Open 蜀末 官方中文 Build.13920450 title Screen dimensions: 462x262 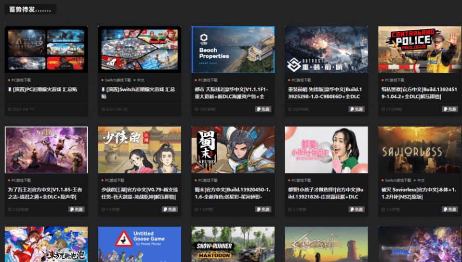tap(233, 193)
